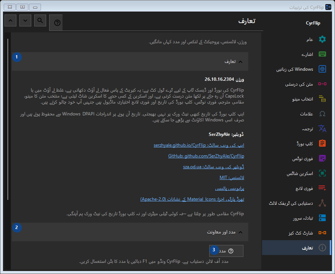This screenshot has width=335, height=274.
Task: Open the متن کی درستی icon
Action: point(322,84)
